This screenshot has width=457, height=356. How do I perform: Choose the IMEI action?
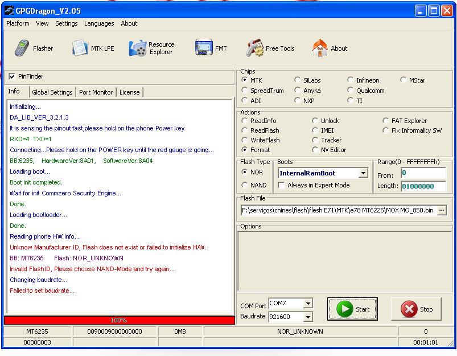click(x=315, y=130)
